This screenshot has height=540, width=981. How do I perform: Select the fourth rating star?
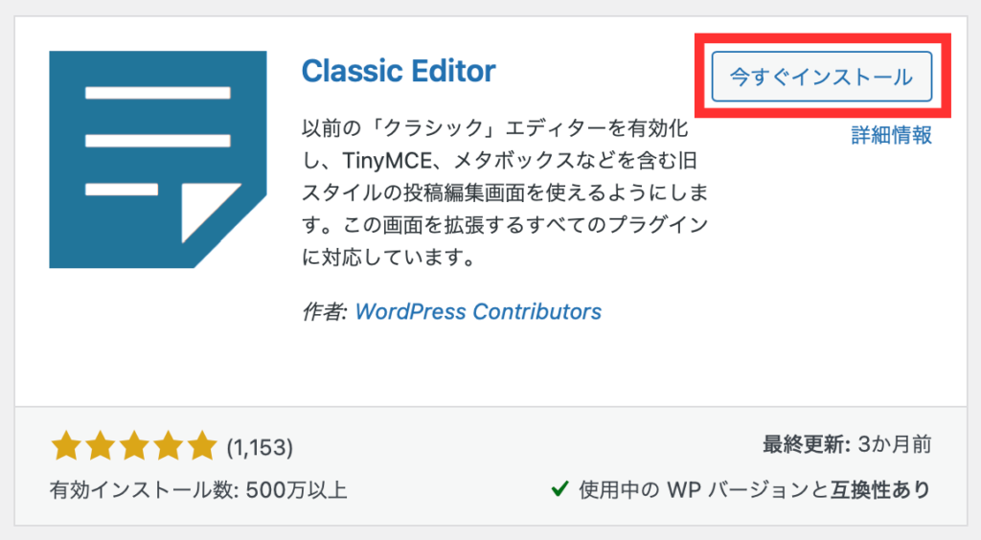(x=168, y=446)
